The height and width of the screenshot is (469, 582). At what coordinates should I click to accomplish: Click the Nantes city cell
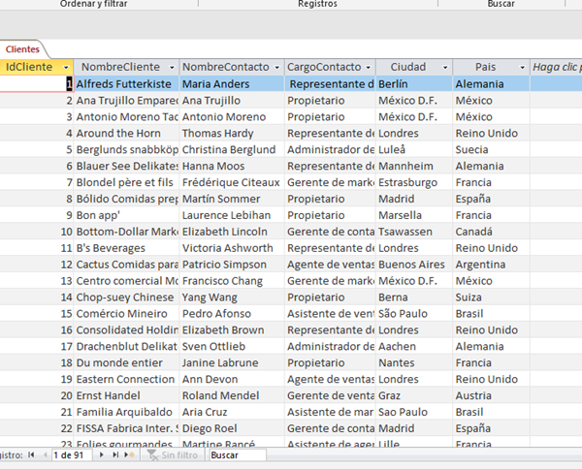pyautogui.click(x=414, y=362)
